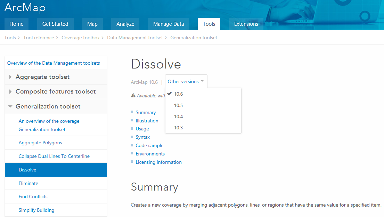Jump to the Syntax section
This screenshot has width=384, height=217.
(x=143, y=137)
